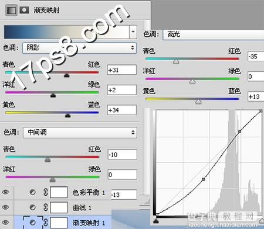Click link chain icon on 色彩平衡 1 layer
264x229 pixels.
pyautogui.click(x=45, y=192)
